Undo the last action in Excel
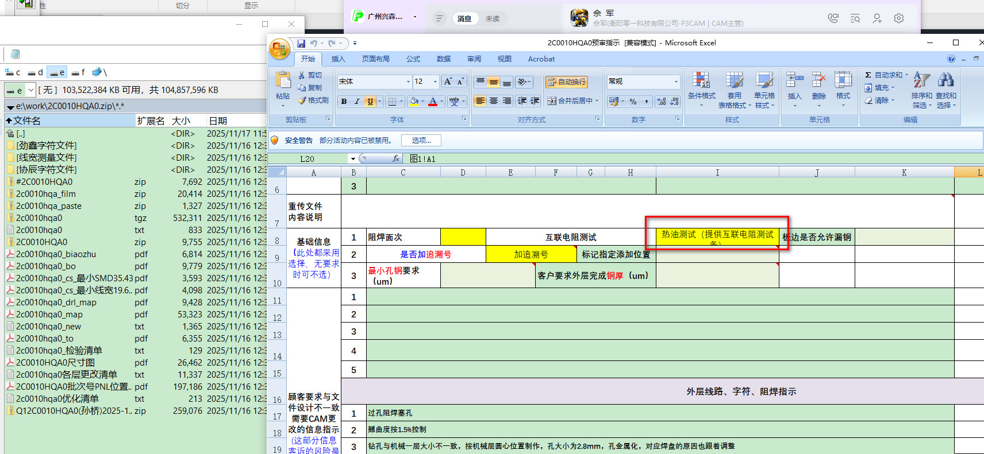The height and width of the screenshot is (454, 984). coord(314,43)
